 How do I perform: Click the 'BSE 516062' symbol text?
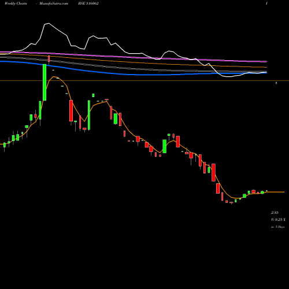(x=88, y=3)
